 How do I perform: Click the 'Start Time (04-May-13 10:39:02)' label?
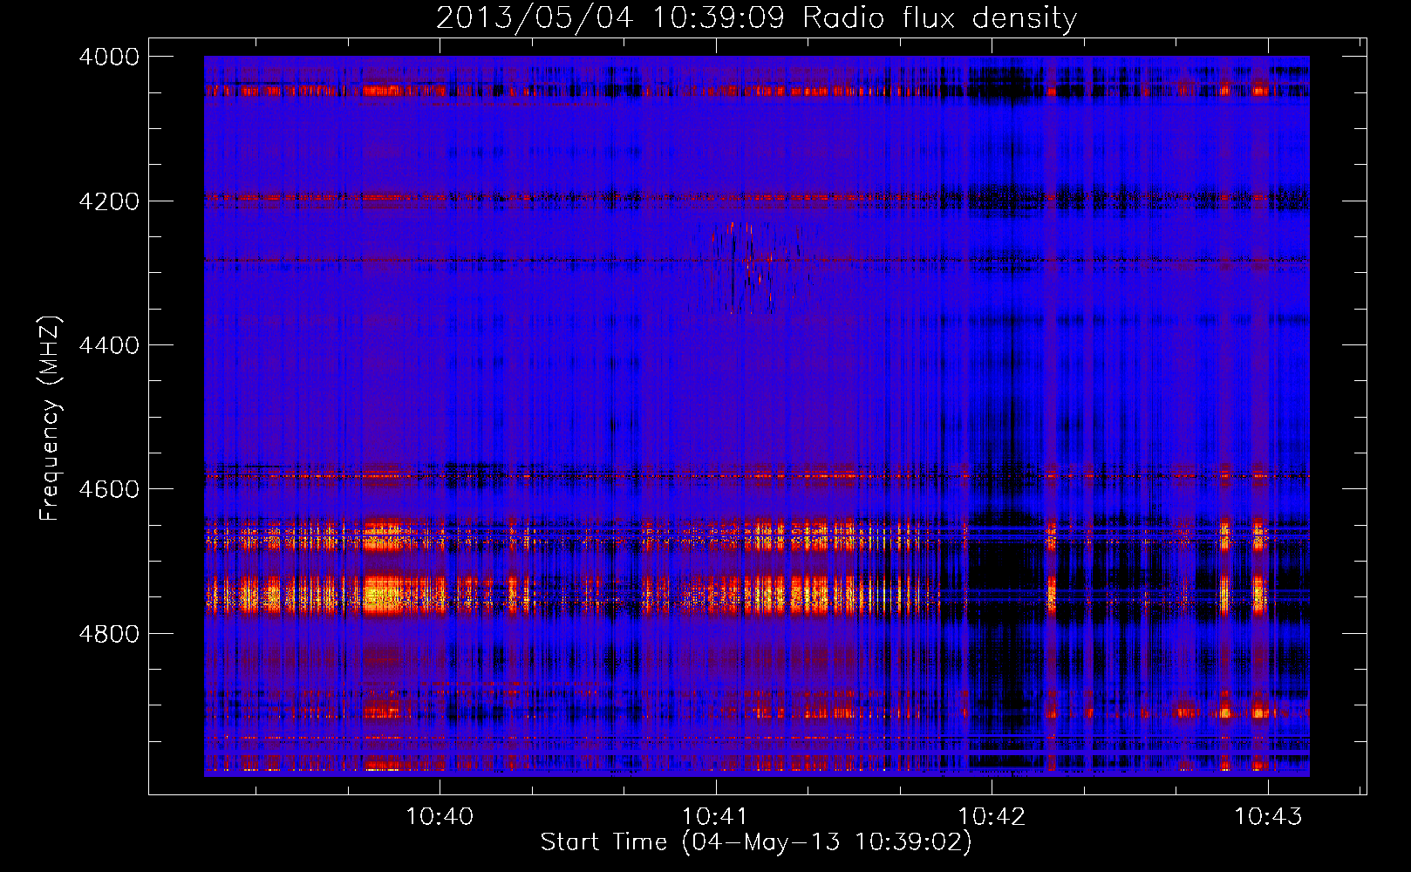(x=756, y=842)
